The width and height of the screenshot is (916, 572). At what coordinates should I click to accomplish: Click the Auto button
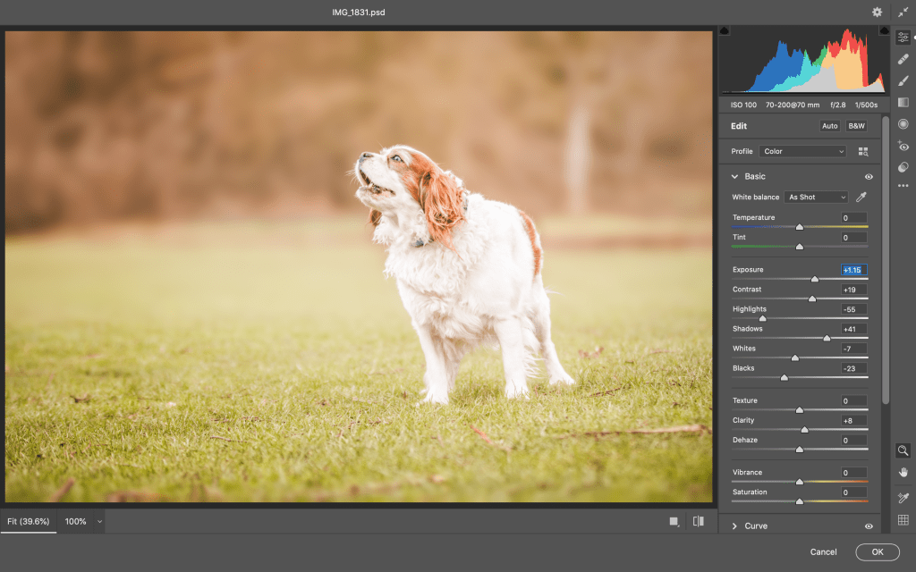[830, 126]
